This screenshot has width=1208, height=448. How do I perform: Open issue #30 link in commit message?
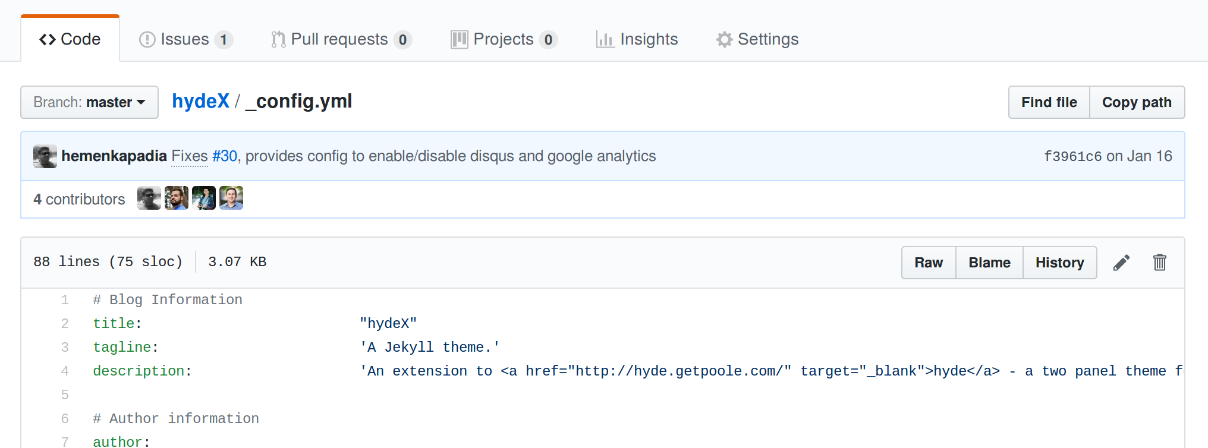click(x=225, y=156)
